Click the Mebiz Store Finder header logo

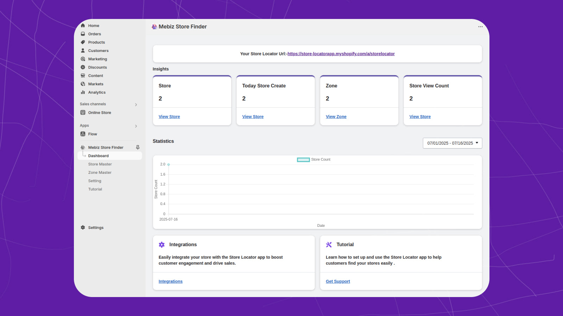154,27
